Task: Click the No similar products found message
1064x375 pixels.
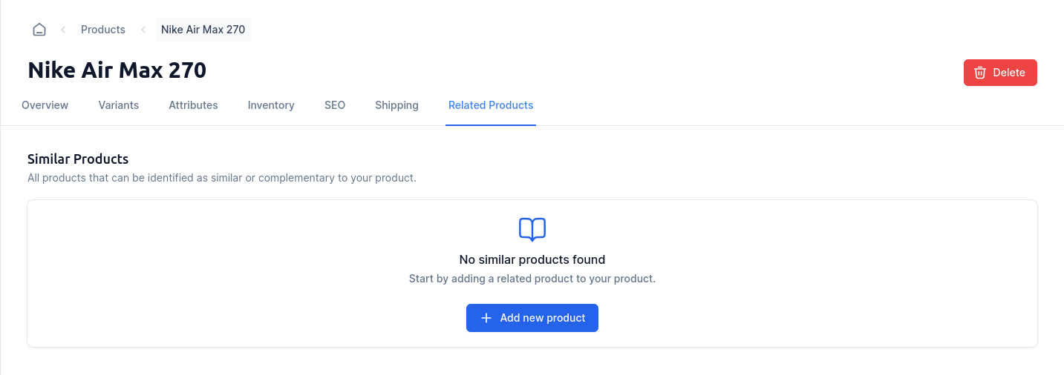Action: (532, 259)
